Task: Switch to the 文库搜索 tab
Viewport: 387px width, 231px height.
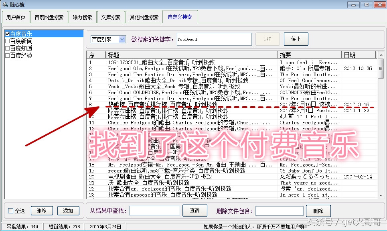Action: (x=111, y=17)
